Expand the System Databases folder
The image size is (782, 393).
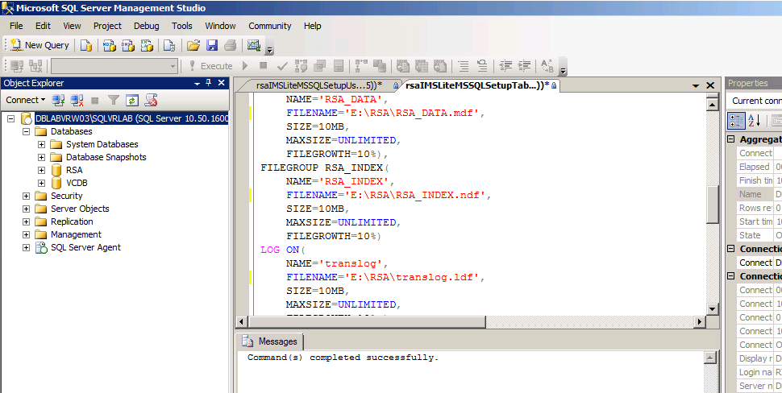41,144
